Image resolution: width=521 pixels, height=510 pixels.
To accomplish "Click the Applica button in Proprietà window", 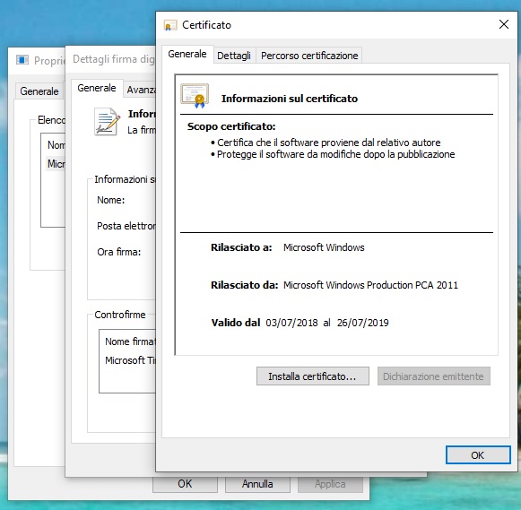I will (330, 484).
